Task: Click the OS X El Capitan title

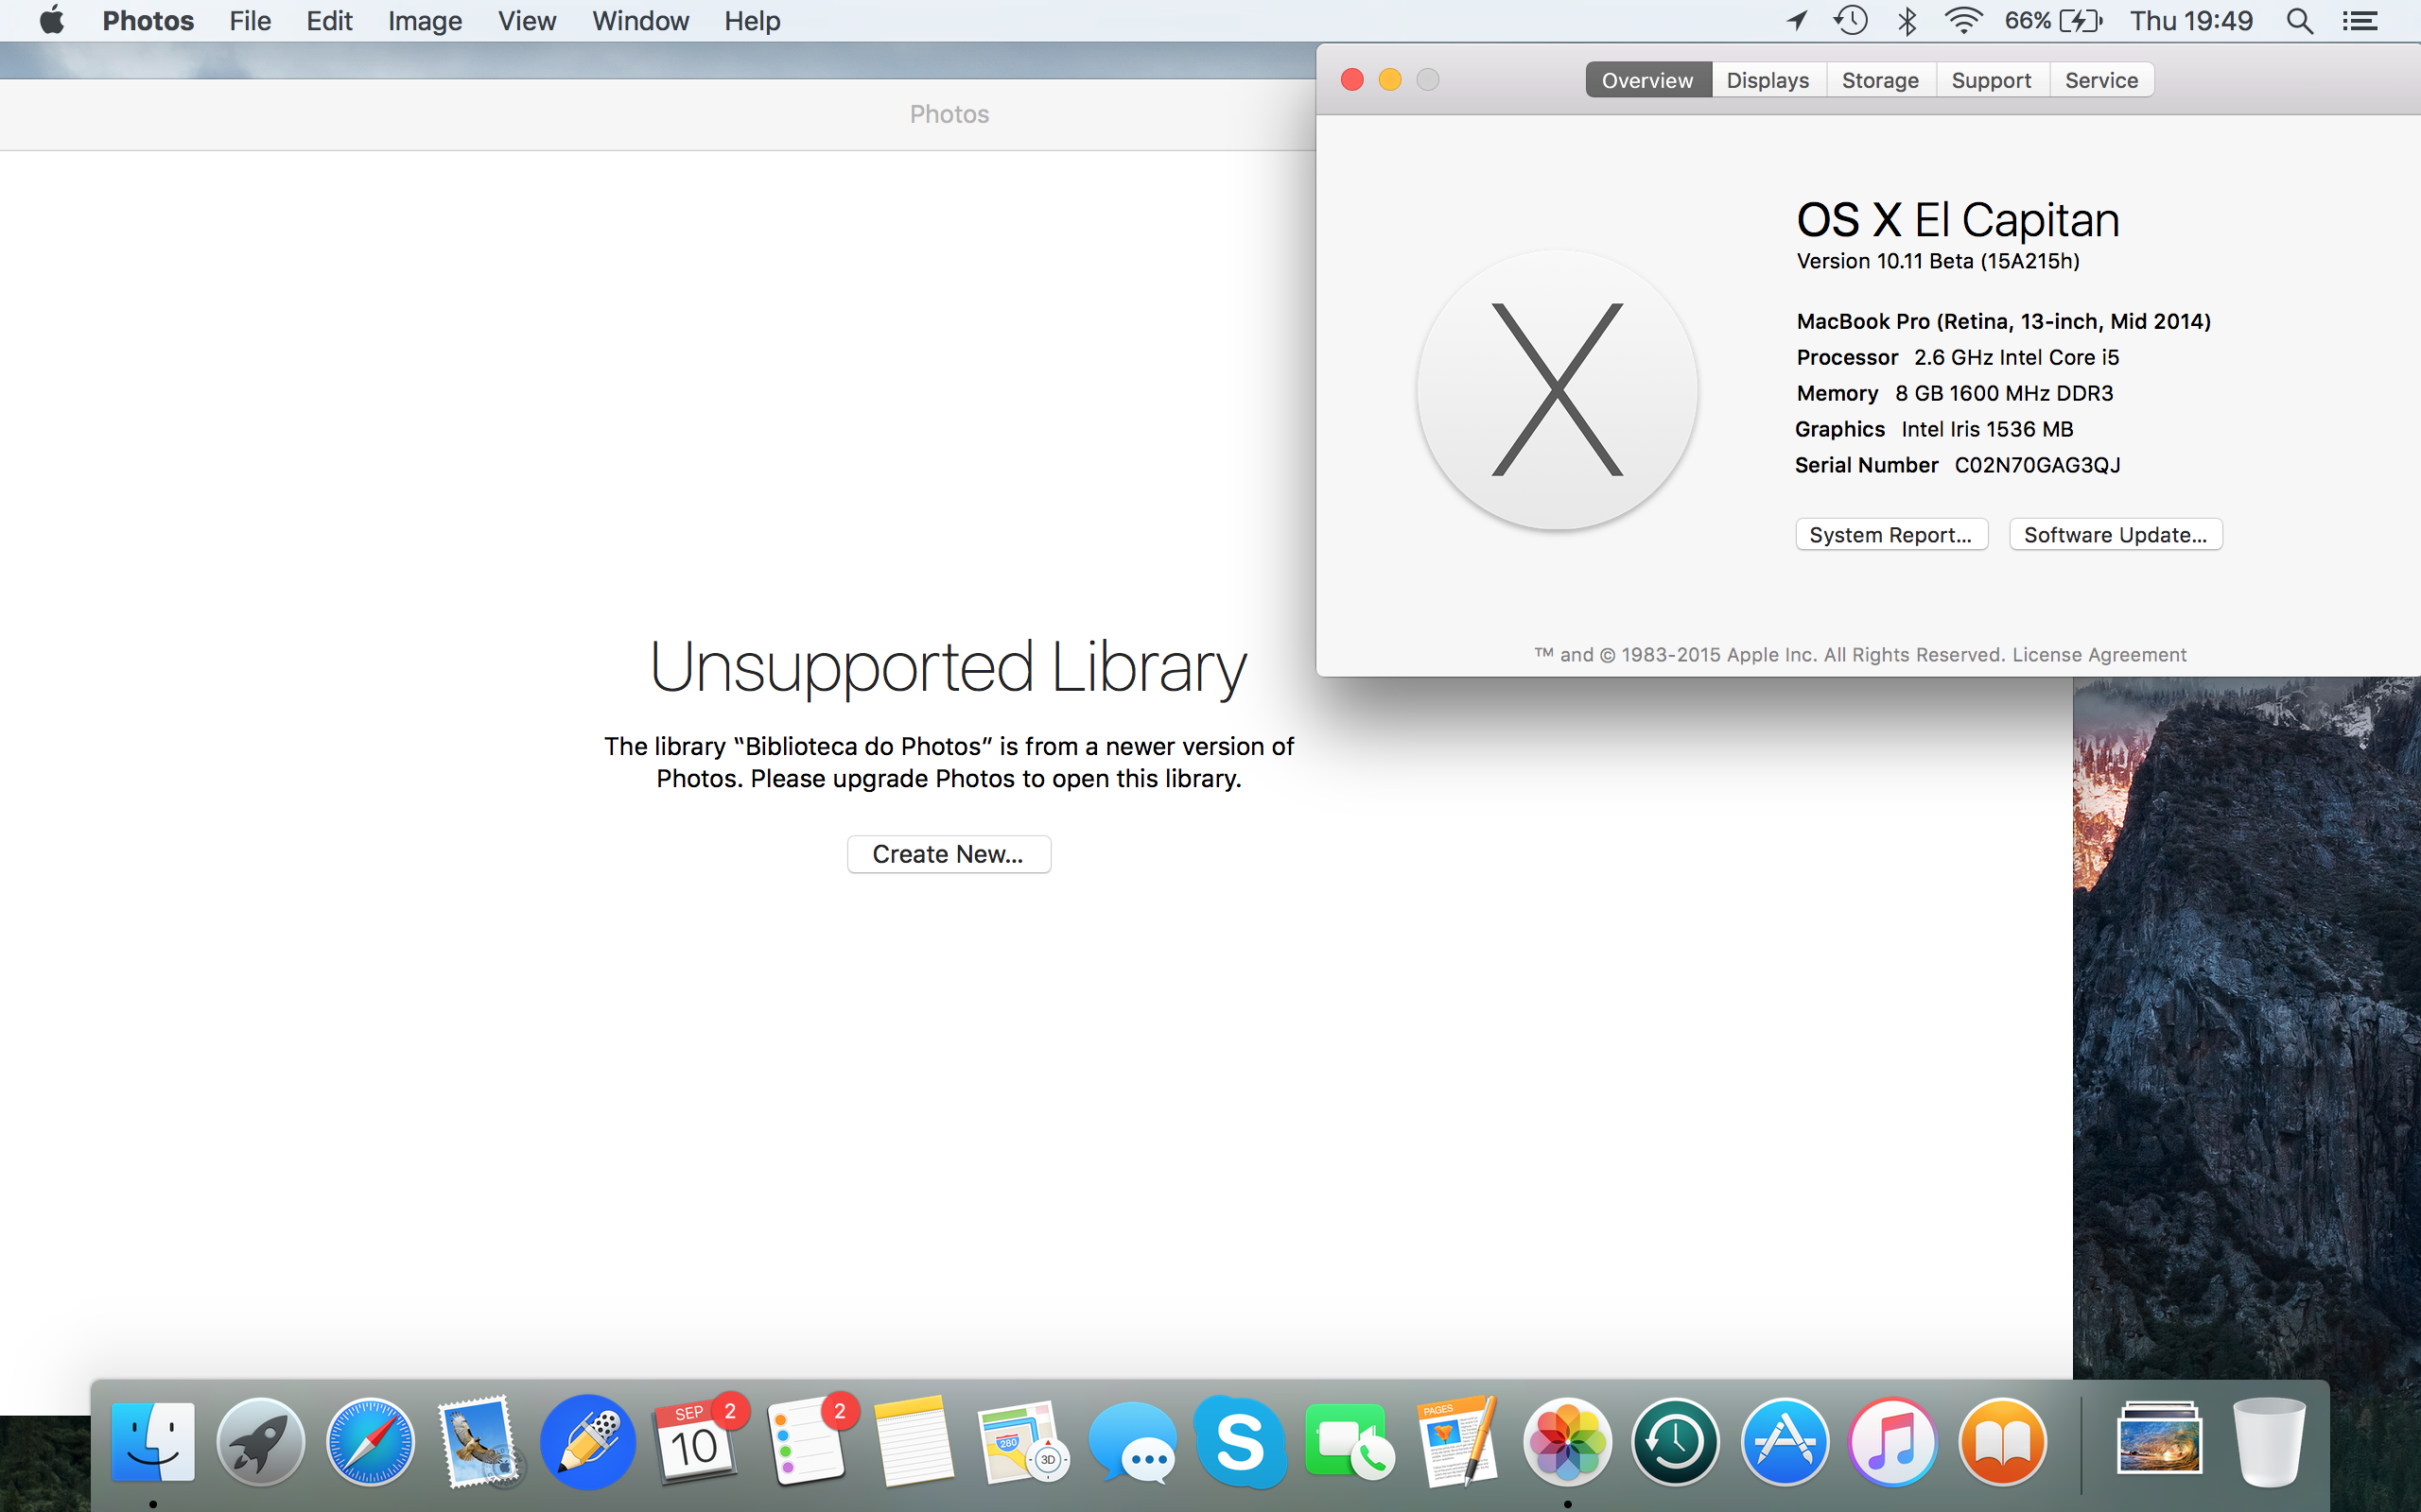Action: pyautogui.click(x=1958, y=220)
